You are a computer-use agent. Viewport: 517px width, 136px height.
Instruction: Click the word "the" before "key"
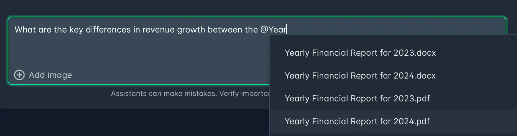60,29
